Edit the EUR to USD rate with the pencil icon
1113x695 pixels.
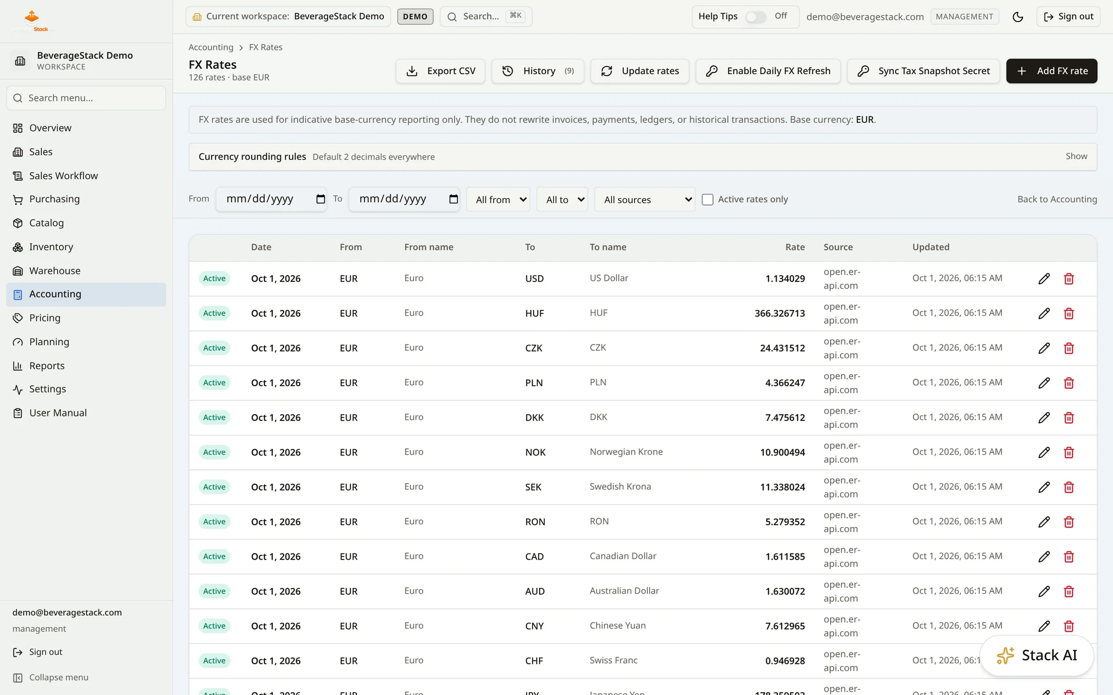pos(1044,279)
